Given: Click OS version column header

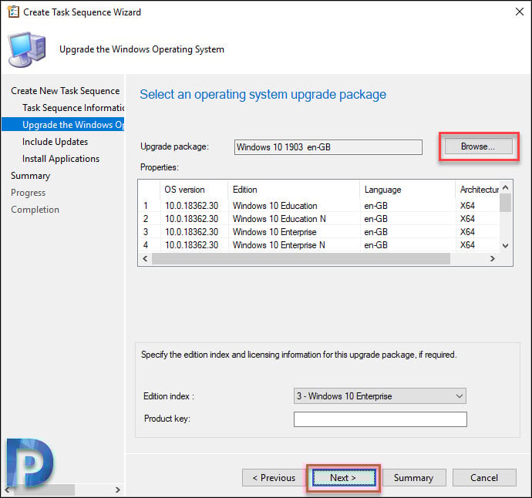Looking at the screenshot, I should coord(194,190).
